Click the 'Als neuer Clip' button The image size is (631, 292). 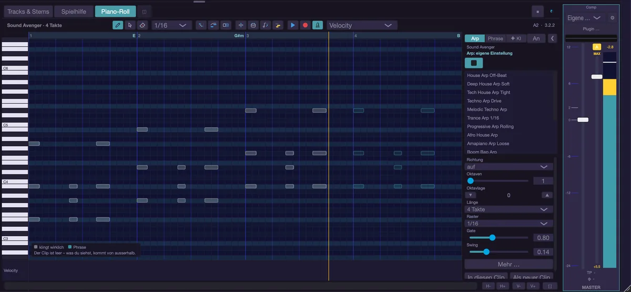tap(532, 277)
